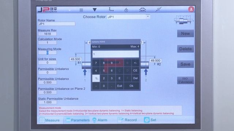Tap the minus key on the keypad

96,86
